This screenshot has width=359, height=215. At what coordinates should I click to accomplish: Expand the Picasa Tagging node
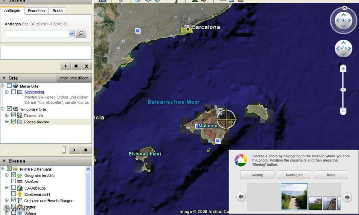7,122
